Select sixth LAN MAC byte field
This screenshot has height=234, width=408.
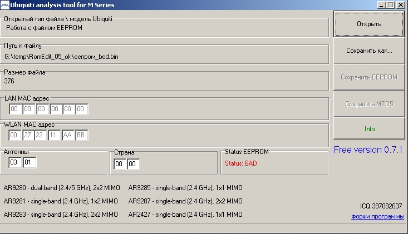[81, 109]
